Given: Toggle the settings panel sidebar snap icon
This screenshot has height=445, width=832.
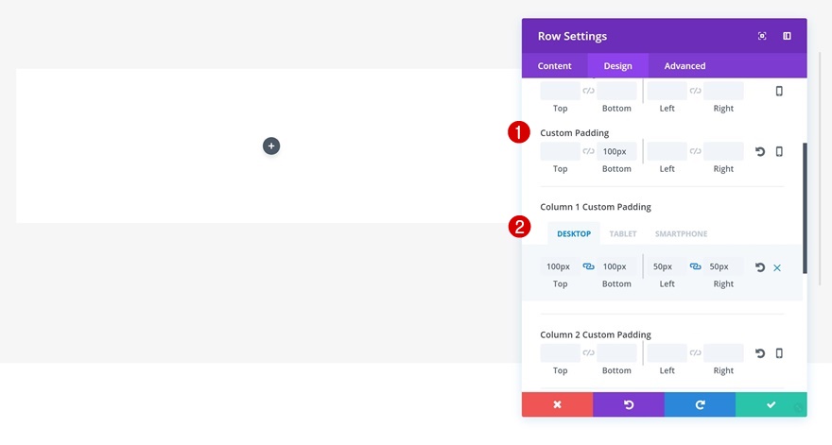Looking at the screenshot, I should 787,36.
